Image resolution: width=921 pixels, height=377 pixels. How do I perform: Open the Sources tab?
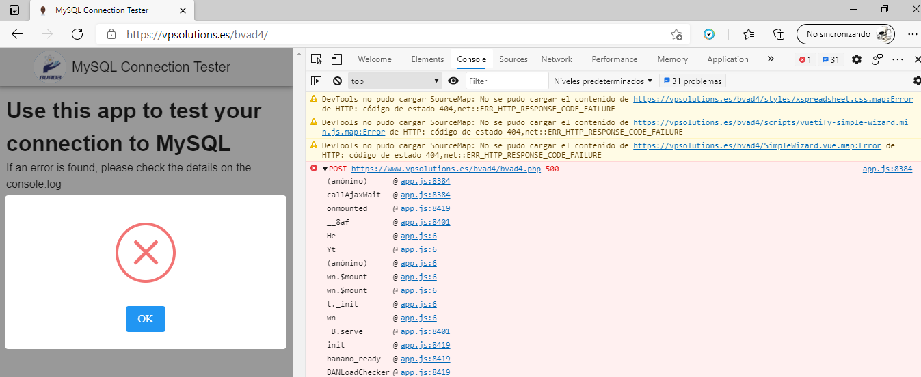point(513,59)
